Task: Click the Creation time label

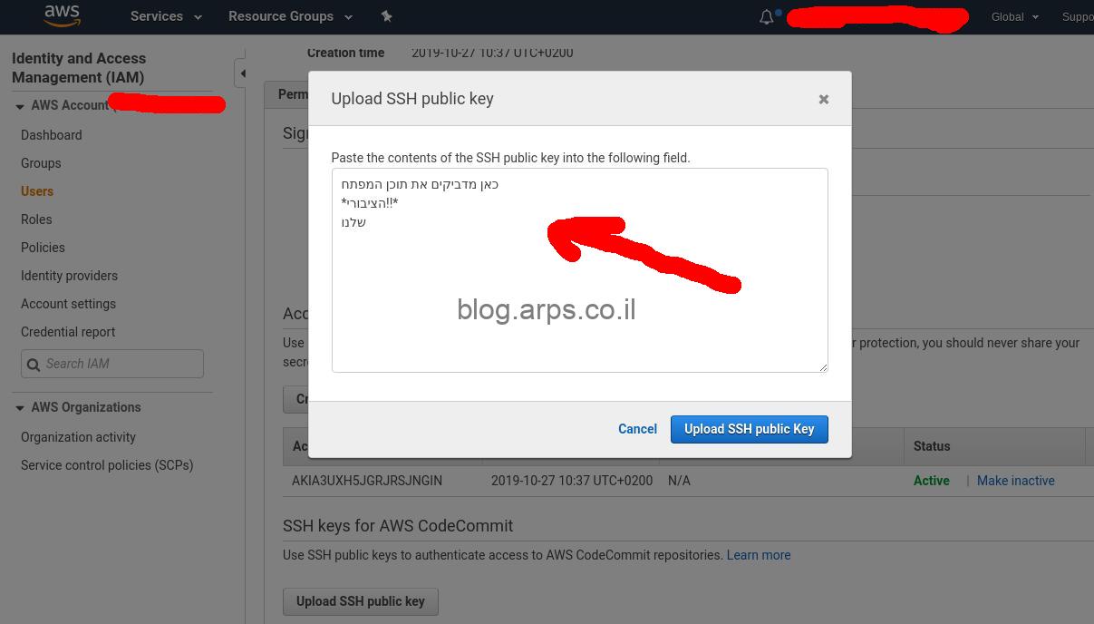Action: [x=345, y=53]
